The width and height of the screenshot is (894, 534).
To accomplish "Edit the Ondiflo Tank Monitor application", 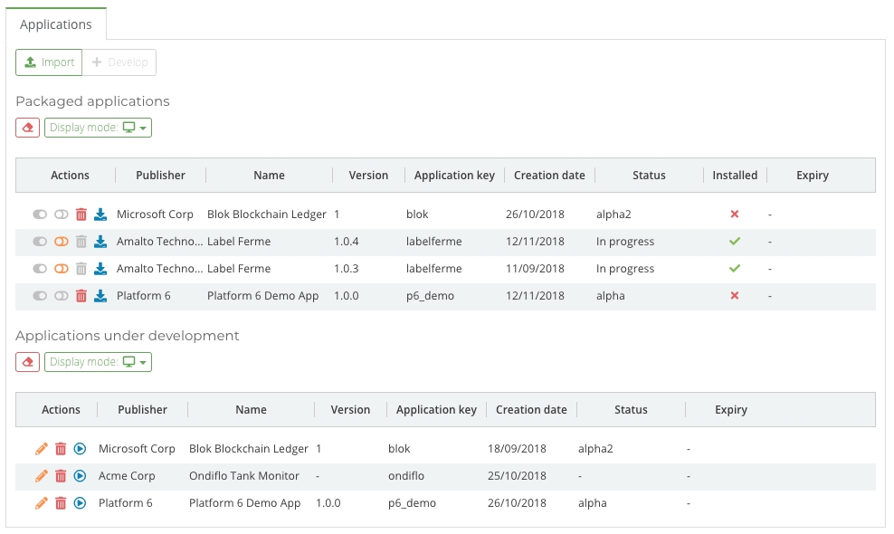I will click(x=41, y=475).
